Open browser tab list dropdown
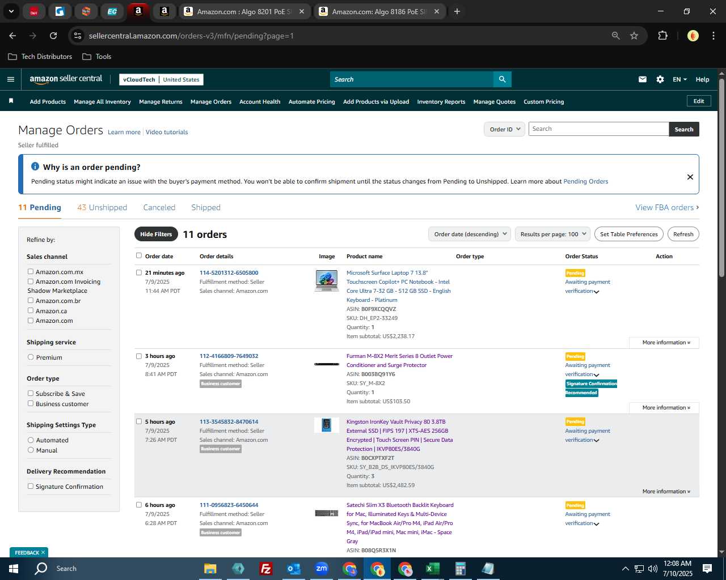Screen dimensions: 726x580 click(x=11, y=11)
